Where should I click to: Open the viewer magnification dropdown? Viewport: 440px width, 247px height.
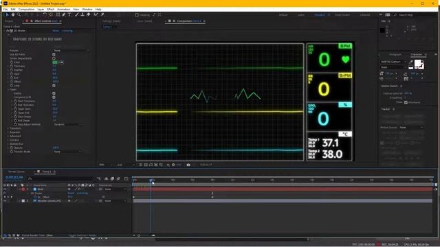click(105, 165)
